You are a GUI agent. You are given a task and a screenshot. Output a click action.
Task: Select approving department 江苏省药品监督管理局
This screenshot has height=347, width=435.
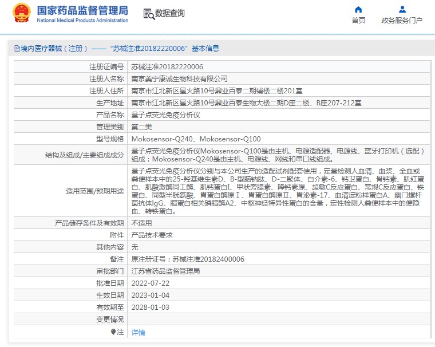165,271
